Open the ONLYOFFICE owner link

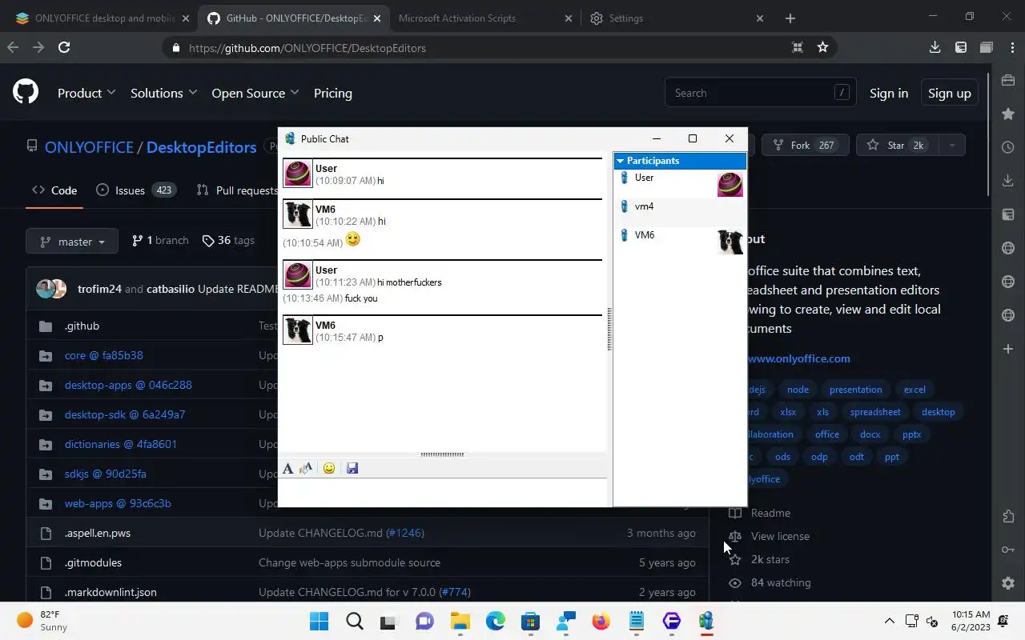pyautogui.click(x=89, y=147)
